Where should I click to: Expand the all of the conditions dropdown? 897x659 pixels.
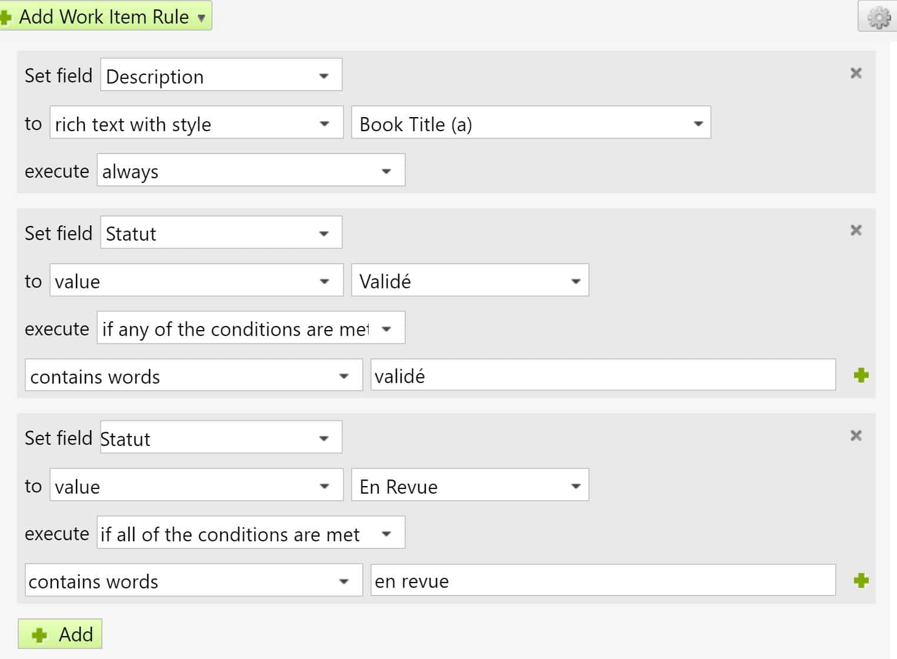[x=250, y=534]
